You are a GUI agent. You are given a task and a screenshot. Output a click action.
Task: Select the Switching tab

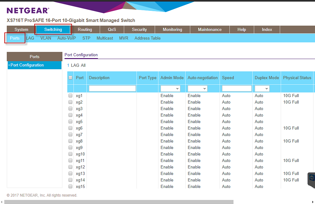pos(53,30)
